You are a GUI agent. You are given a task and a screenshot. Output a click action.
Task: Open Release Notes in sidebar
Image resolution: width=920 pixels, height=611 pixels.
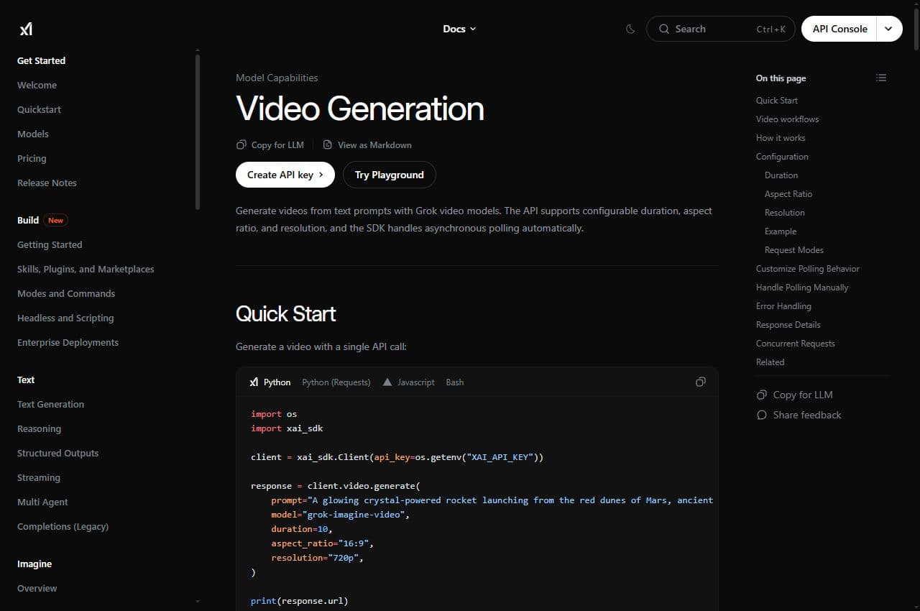click(47, 183)
